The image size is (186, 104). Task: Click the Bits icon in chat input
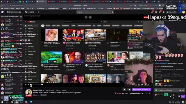pos(180,90)
